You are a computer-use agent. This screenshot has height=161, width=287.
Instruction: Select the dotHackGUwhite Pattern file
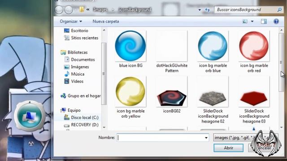(x=172, y=46)
